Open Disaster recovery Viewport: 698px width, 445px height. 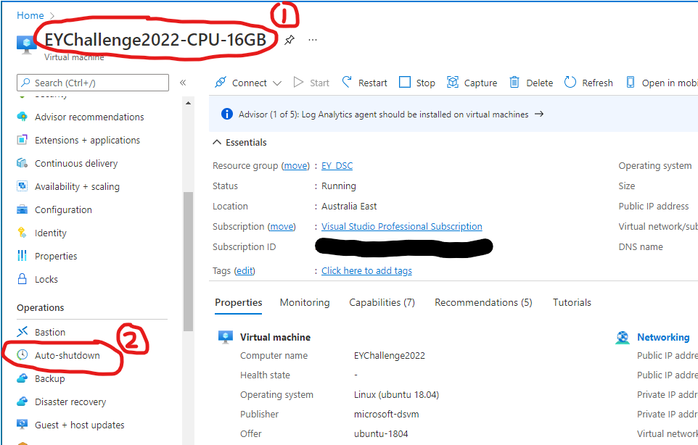[70, 402]
